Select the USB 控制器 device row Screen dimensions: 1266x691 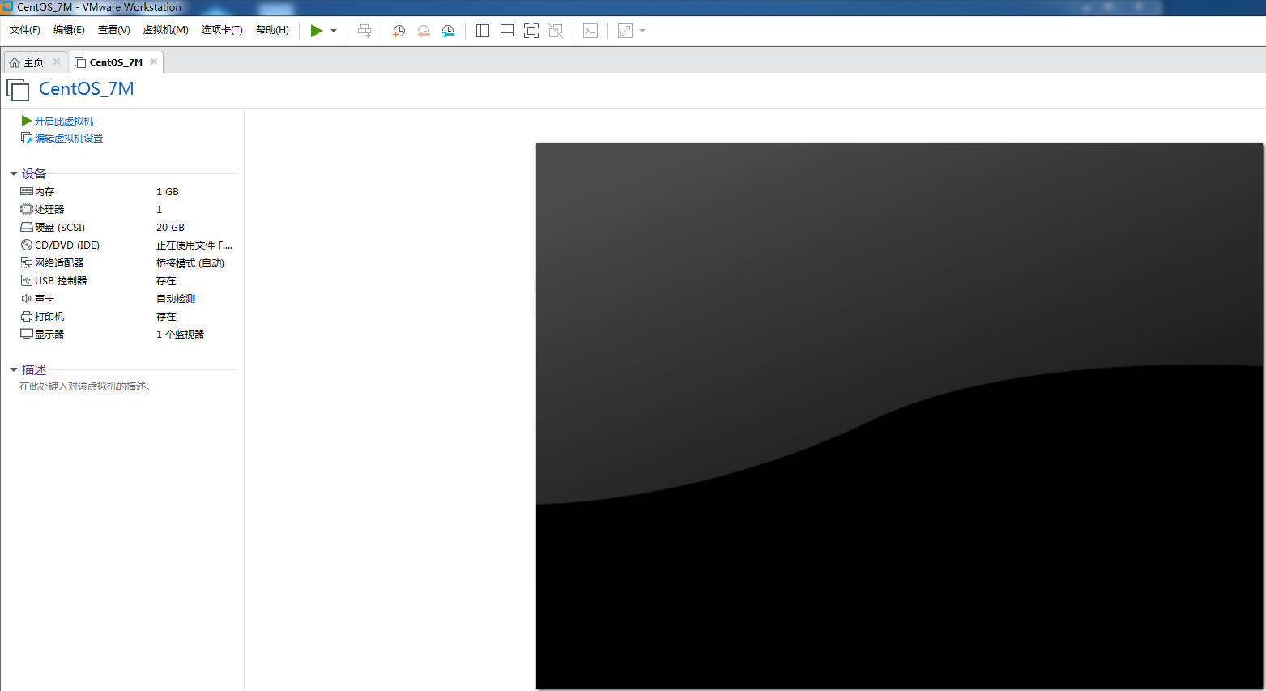tap(127, 281)
